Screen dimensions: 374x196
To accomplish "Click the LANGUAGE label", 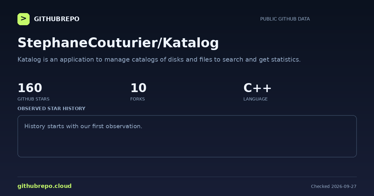I will [x=255, y=99].
